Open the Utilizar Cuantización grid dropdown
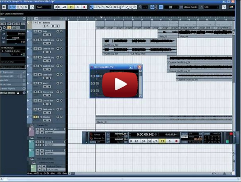 (x=190, y=7)
